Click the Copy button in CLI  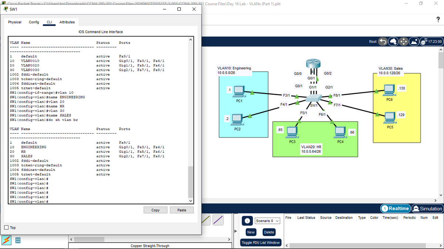coord(155,210)
